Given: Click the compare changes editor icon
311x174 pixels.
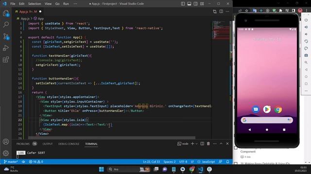Looking at the screenshot, I should point(215,12).
